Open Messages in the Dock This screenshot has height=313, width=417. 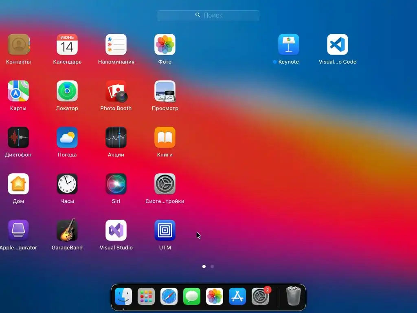(x=192, y=296)
